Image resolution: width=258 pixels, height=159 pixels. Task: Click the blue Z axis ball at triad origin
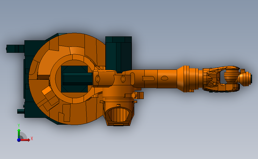(x=19, y=140)
